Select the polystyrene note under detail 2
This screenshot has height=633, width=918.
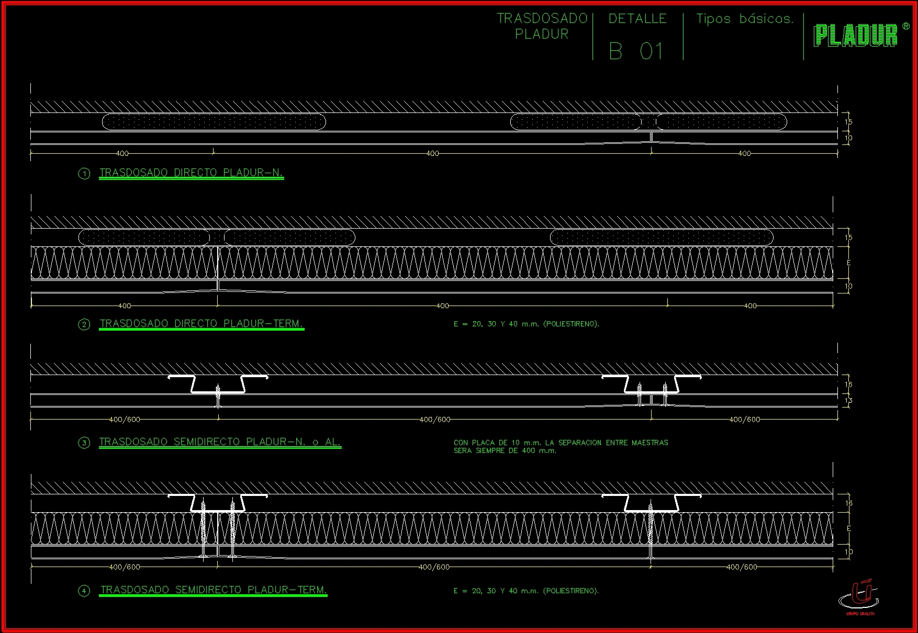tap(526, 324)
